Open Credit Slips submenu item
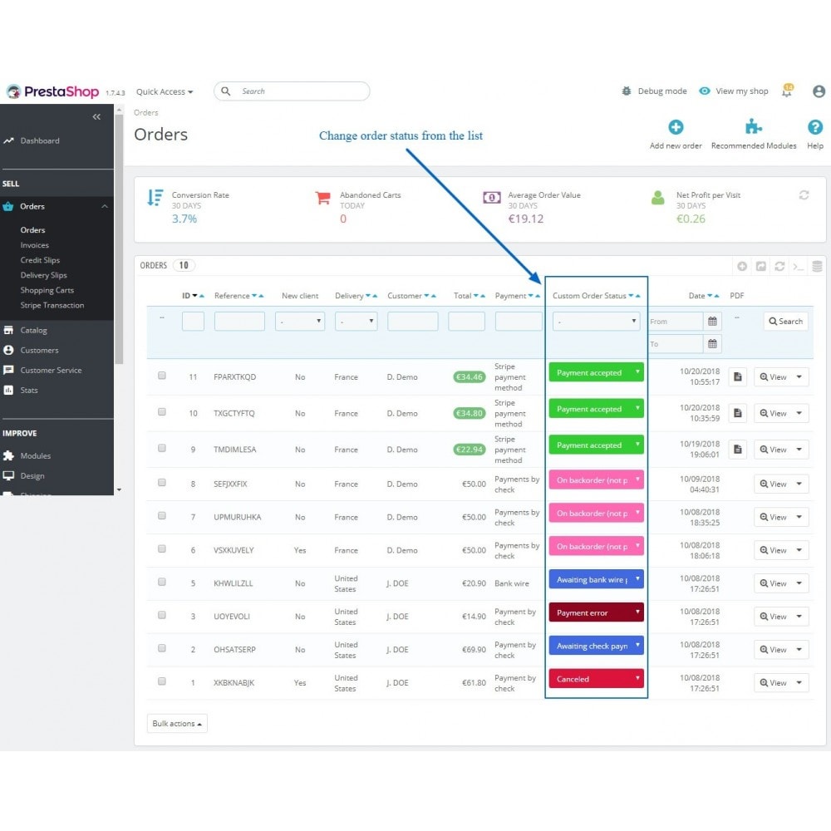 (x=40, y=260)
